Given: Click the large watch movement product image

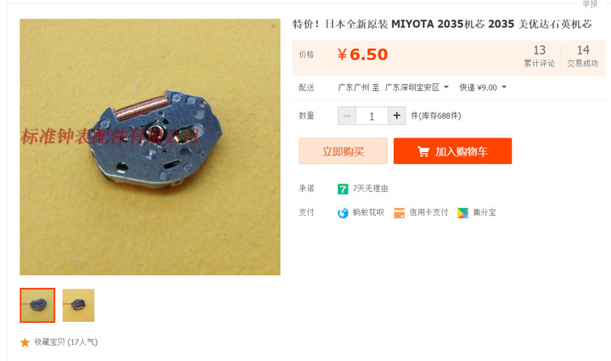Looking at the screenshot, I should (150, 147).
